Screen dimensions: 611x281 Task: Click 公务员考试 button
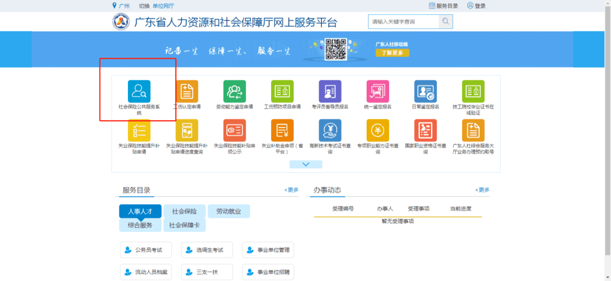point(145,250)
